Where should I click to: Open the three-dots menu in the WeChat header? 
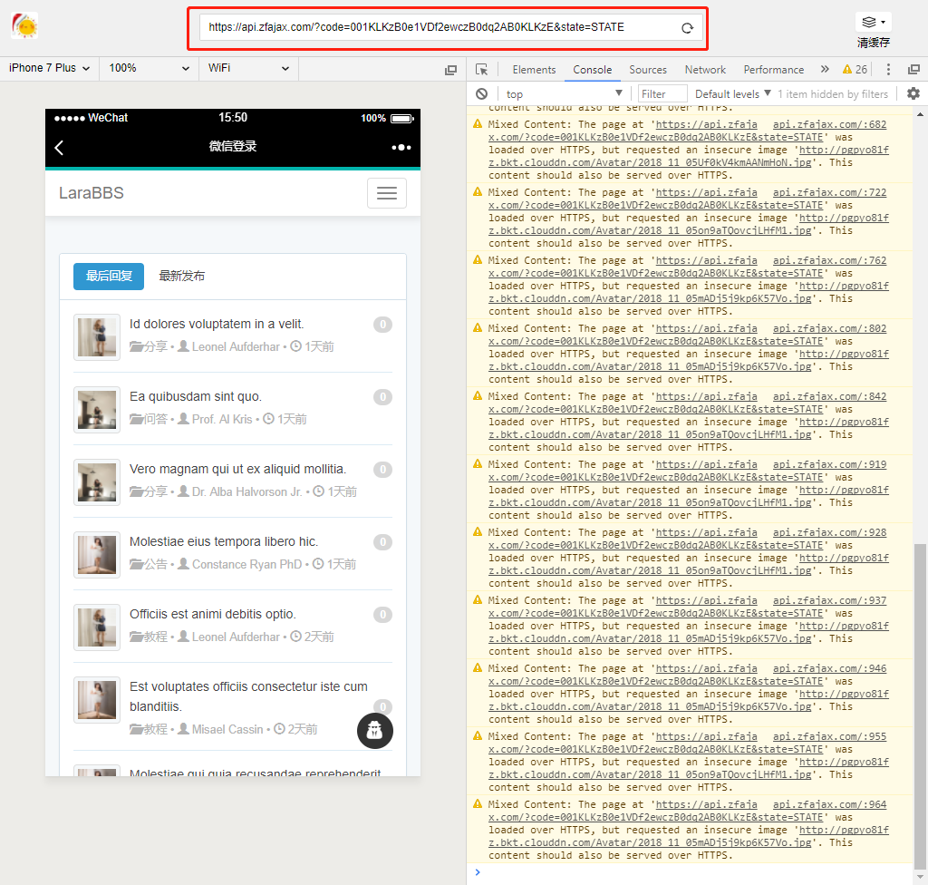[401, 147]
